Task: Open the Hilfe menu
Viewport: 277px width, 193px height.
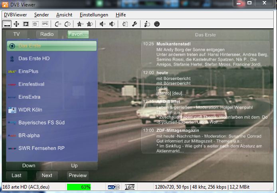Action: click(x=121, y=15)
